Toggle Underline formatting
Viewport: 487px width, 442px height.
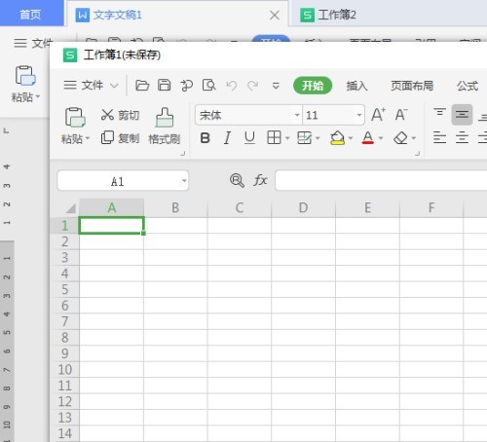[249, 138]
